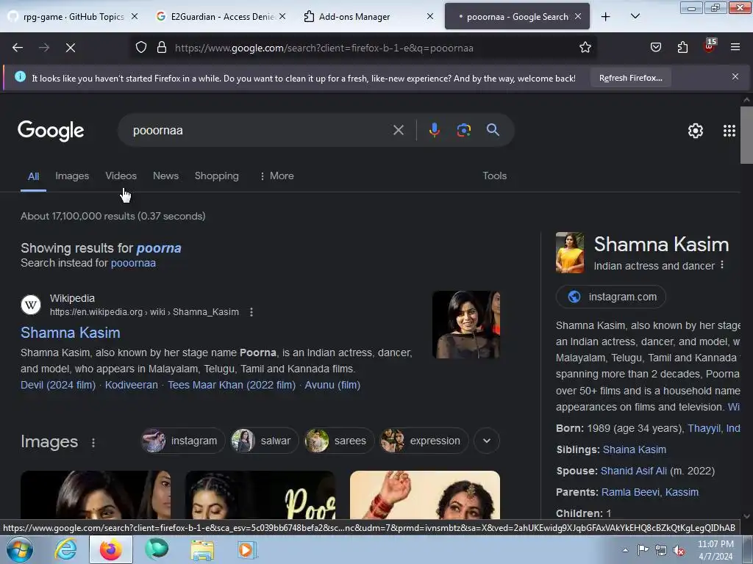Image resolution: width=753 pixels, height=564 pixels.
Task: Click Shamna Kasim knowledge panel photo
Action: [x=570, y=253]
